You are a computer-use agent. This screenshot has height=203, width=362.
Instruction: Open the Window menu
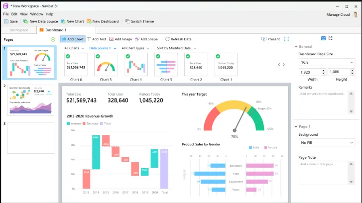(36, 14)
